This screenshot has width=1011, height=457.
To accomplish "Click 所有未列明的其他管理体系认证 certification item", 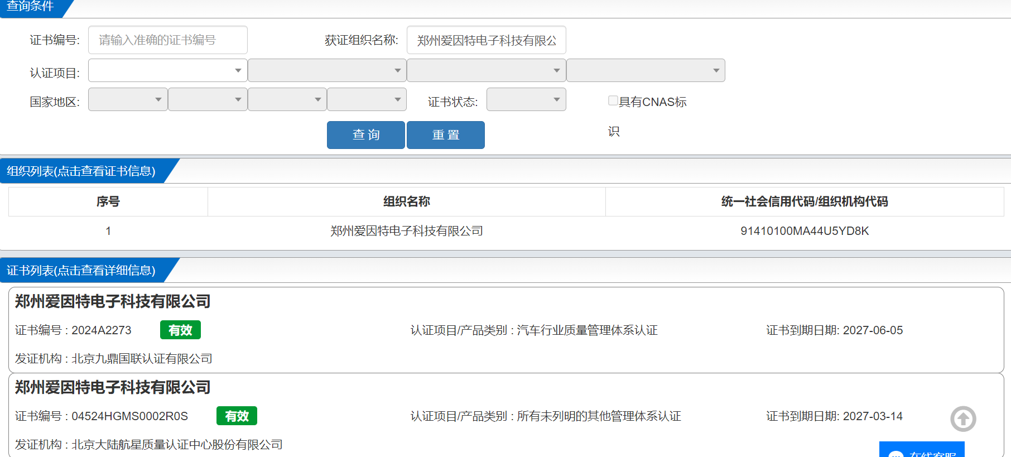I will (x=599, y=416).
